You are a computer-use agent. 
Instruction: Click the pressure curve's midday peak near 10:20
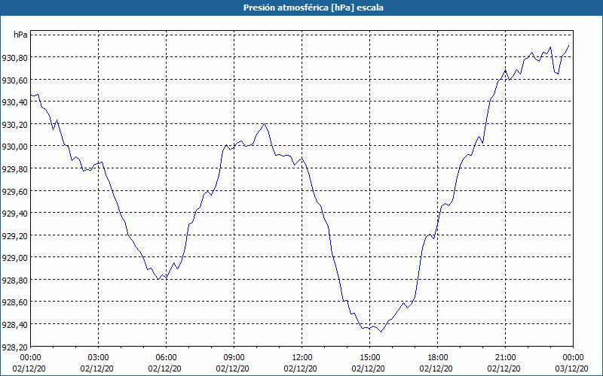click(265, 124)
